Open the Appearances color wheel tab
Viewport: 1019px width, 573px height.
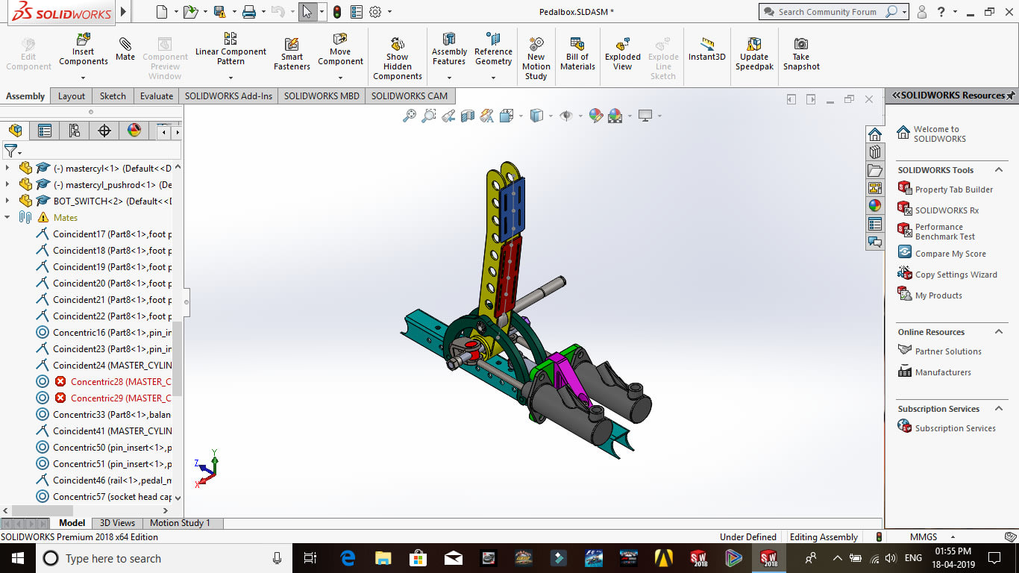pyautogui.click(x=134, y=131)
